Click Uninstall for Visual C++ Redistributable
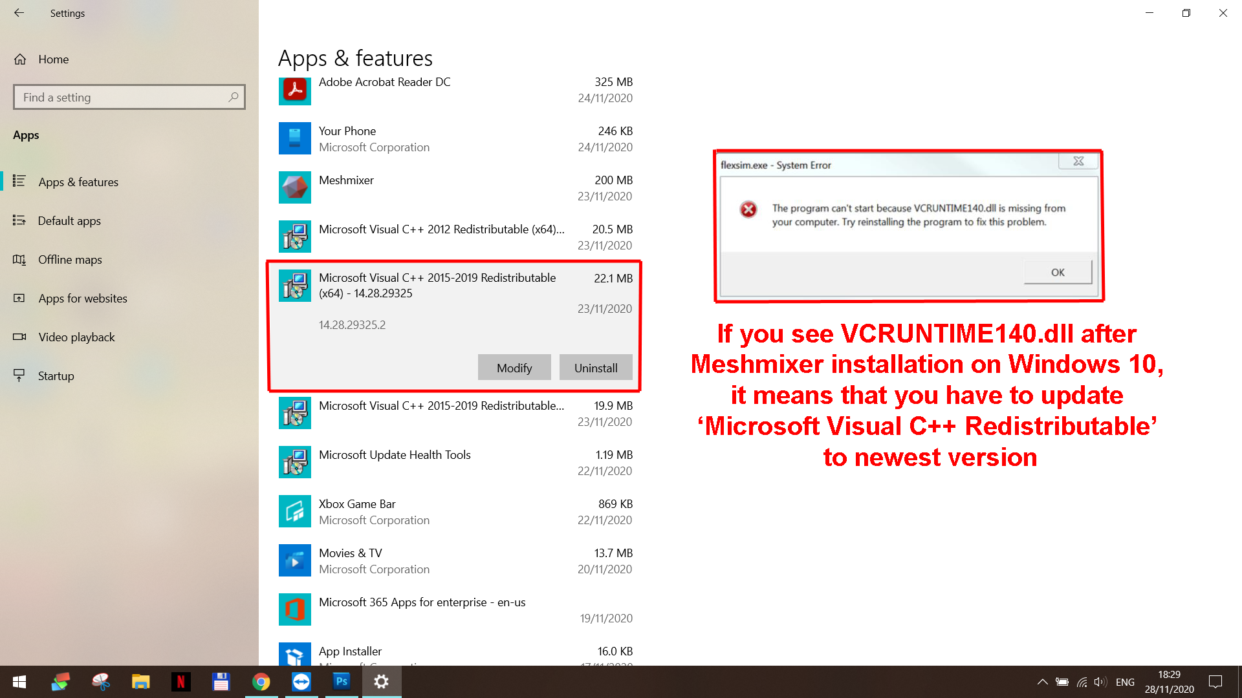Viewport: 1242px width, 698px height. point(595,367)
